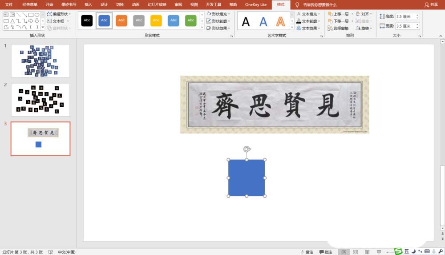This screenshot has width=445, height=255.
Task: Open the size dialog launcher
Action: click(420, 36)
